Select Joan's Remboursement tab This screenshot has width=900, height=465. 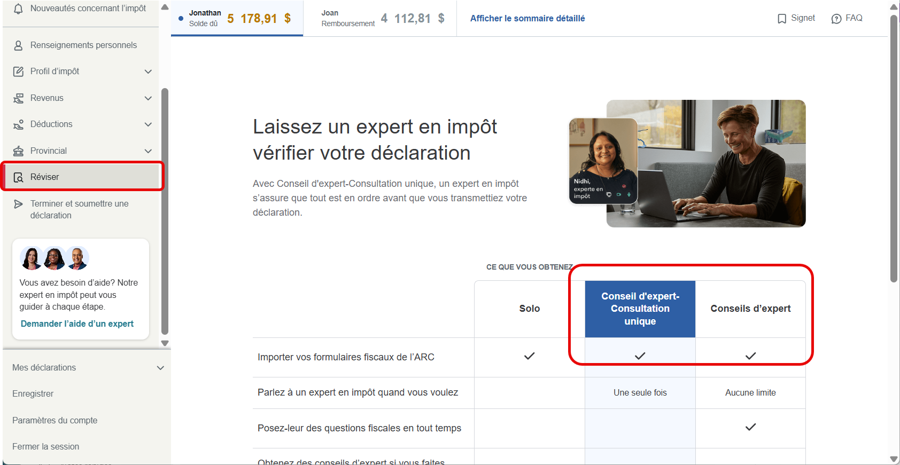pos(380,18)
